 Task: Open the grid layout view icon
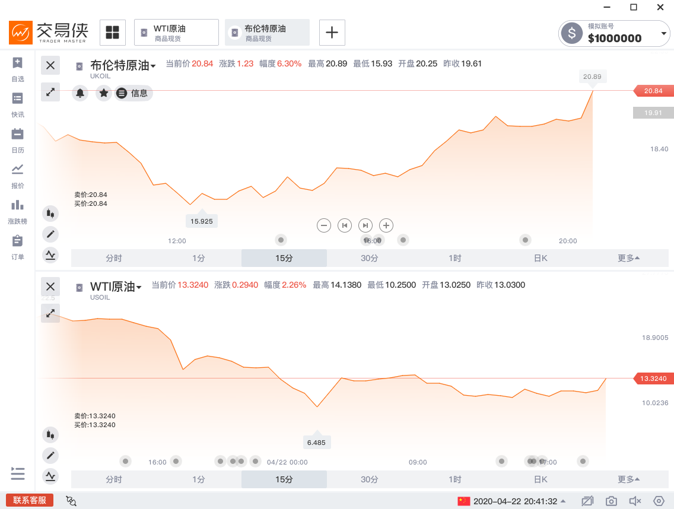coord(112,33)
